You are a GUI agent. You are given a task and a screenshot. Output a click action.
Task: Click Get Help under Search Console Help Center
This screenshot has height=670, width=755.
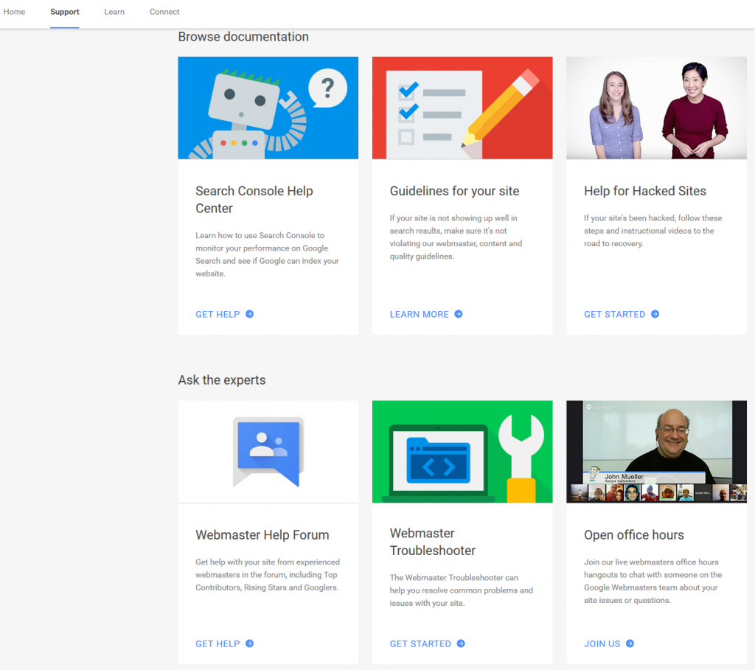point(218,314)
